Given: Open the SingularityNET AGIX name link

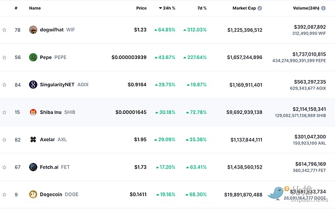Looking at the screenshot, I should 64,84.
